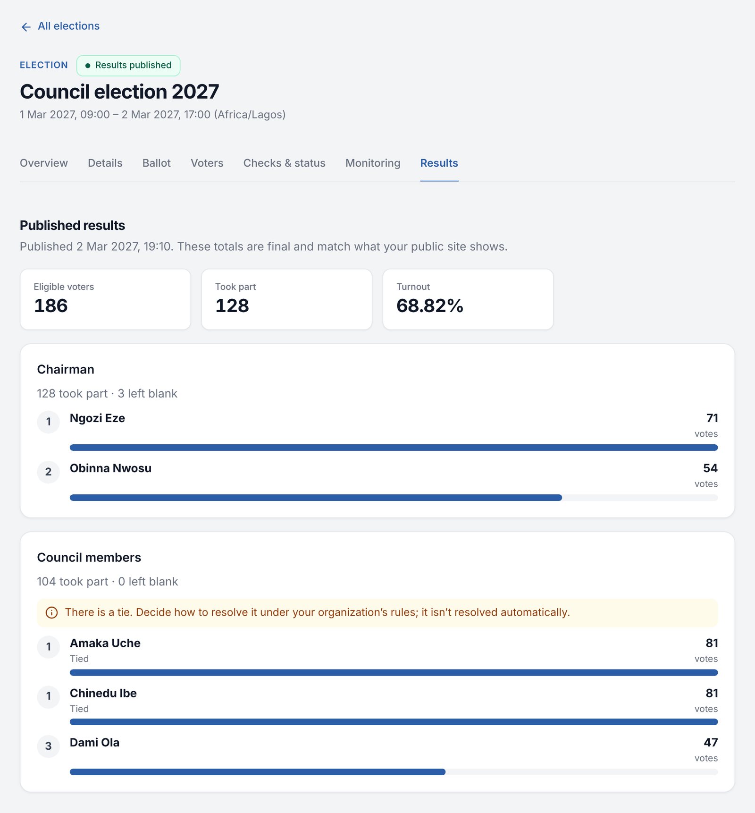Click the Council members section title
The image size is (755, 813).
pos(89,558)
